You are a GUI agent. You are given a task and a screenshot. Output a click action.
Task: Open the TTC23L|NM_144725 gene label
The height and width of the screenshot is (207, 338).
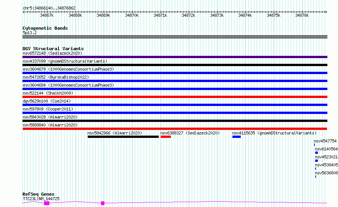41,199
